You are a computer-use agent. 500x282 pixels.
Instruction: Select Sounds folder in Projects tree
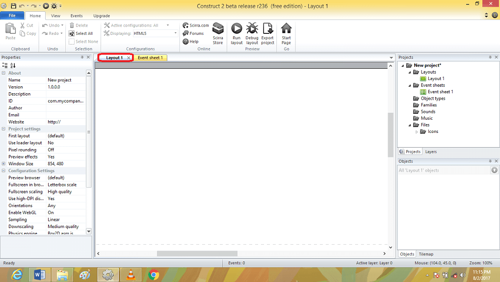427,111
